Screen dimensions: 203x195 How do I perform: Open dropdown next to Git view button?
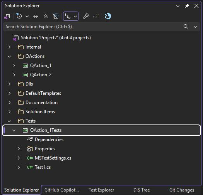(x=75, y=17)
